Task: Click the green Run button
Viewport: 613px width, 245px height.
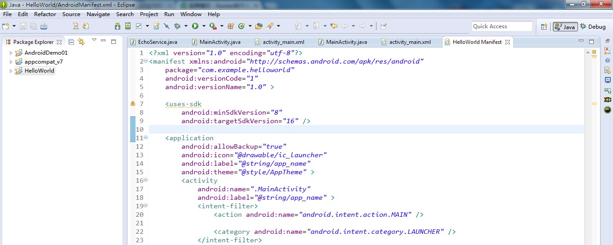Action: [195, 26]
